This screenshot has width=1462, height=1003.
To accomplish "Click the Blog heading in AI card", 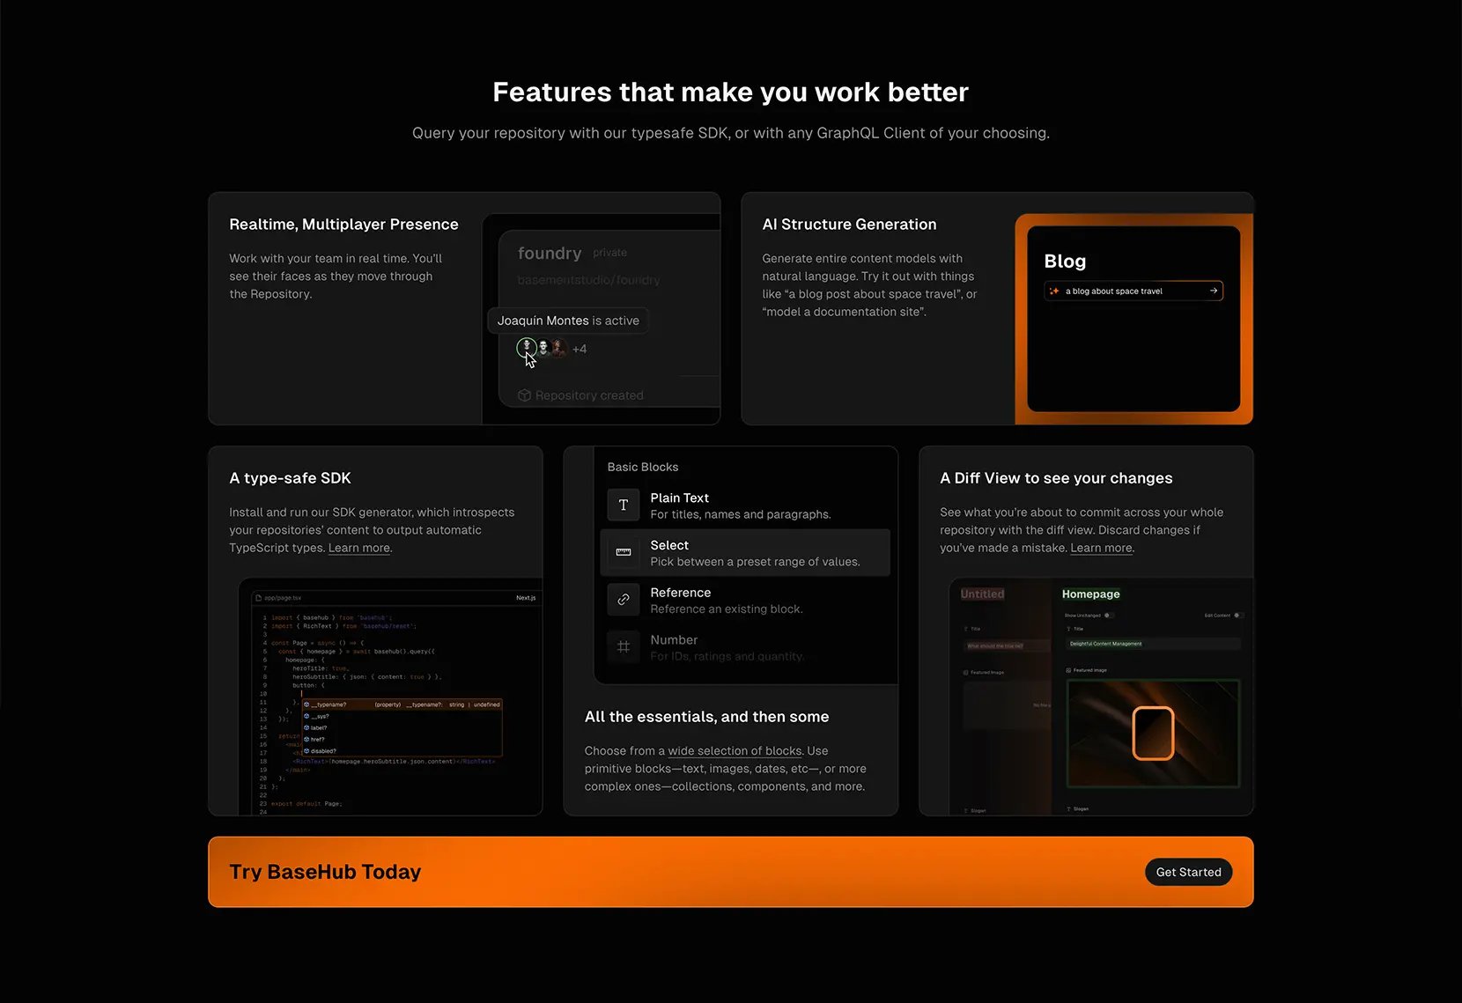I will click(x=1065, y=262).
